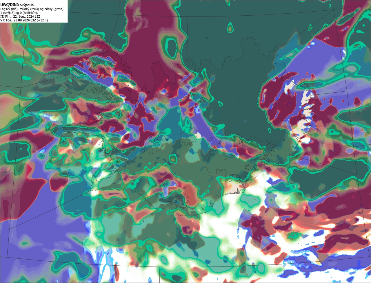The width and height of the screenshot is (371, 283).
Task: Click the '1 (skýjað) og 0 (heiðskírt).' line
Action: tap(19, 13)
